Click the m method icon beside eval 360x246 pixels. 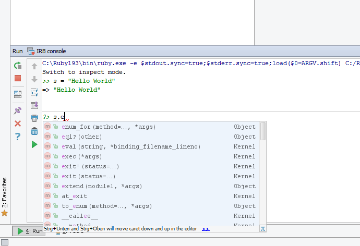point(47,146)
